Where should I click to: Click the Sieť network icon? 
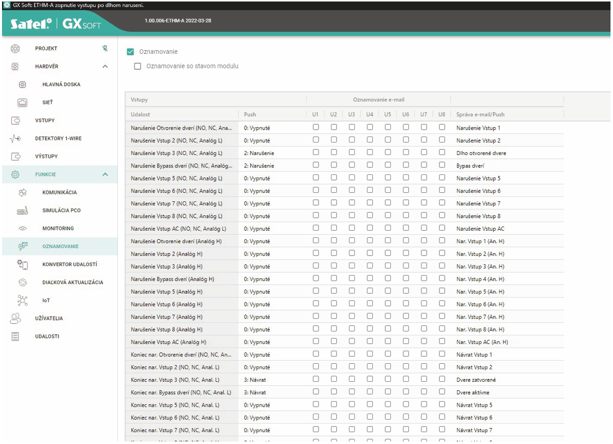pyautogui.click(x=22, y=103)
